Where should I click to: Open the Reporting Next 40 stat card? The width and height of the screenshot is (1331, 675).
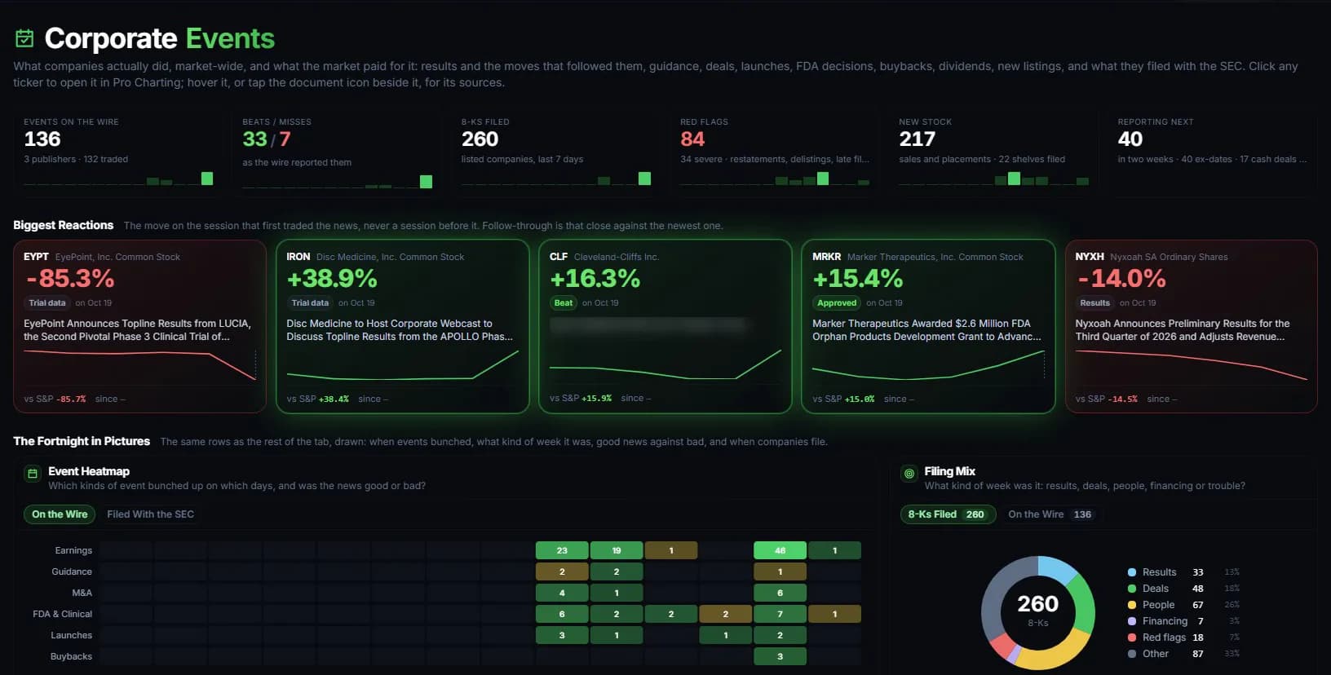pos(1213,152)
